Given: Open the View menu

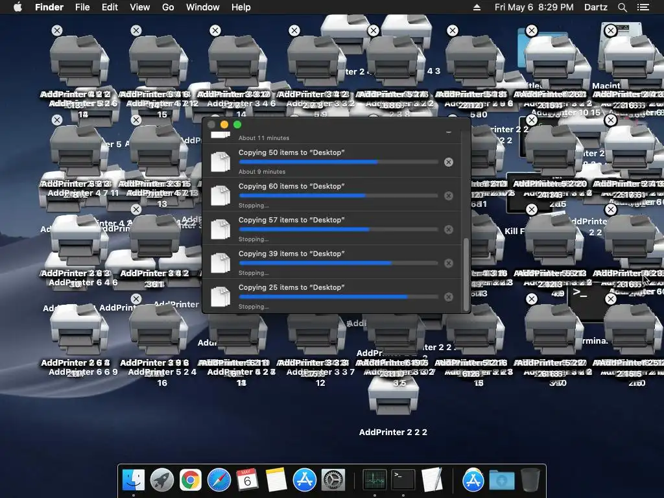Looking at the screenshot, I should point(140,7).
